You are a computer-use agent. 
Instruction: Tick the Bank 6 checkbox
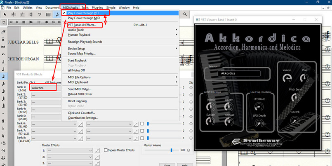(x=142, y=124)
